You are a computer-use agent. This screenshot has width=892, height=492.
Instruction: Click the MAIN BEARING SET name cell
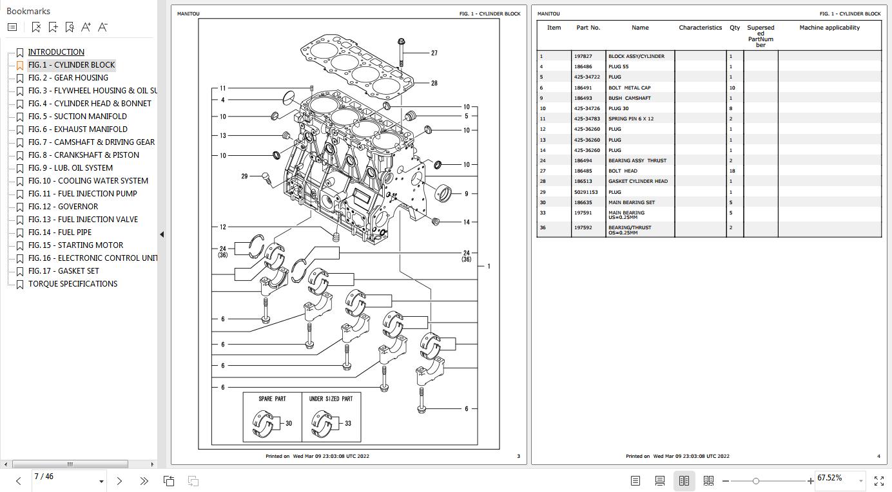tap(631, 202)
